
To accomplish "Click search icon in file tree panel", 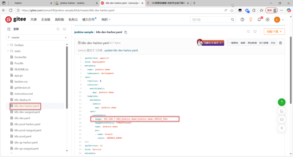I will [58, 29].
